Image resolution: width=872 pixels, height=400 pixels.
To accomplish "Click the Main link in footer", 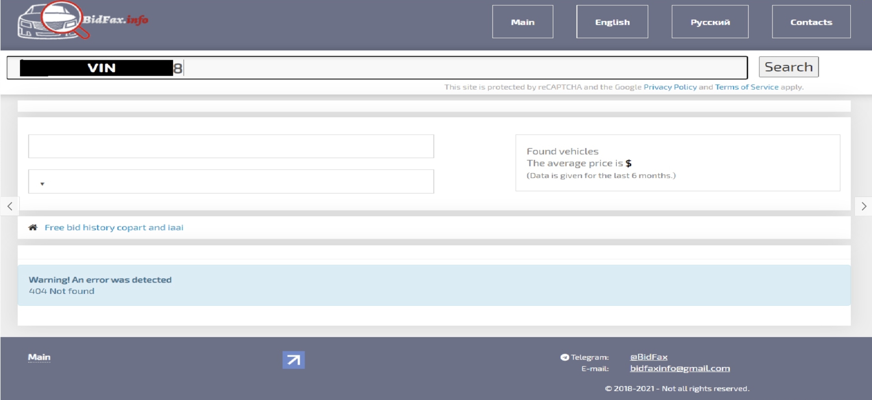I will tap(39, 357).
